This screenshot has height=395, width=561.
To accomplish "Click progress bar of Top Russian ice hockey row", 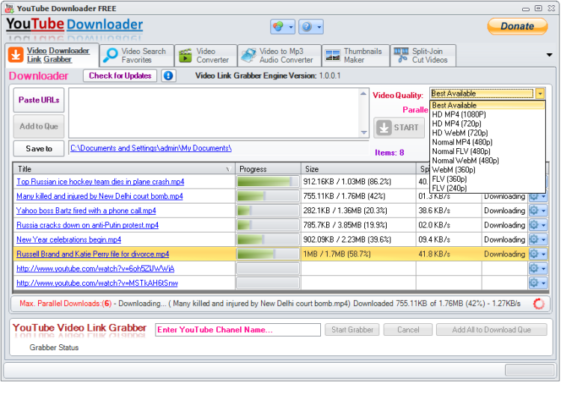I will point(268,182).
